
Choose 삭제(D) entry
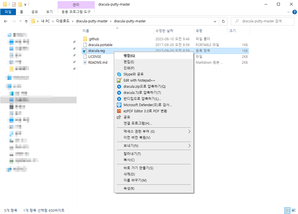[154, 174]
